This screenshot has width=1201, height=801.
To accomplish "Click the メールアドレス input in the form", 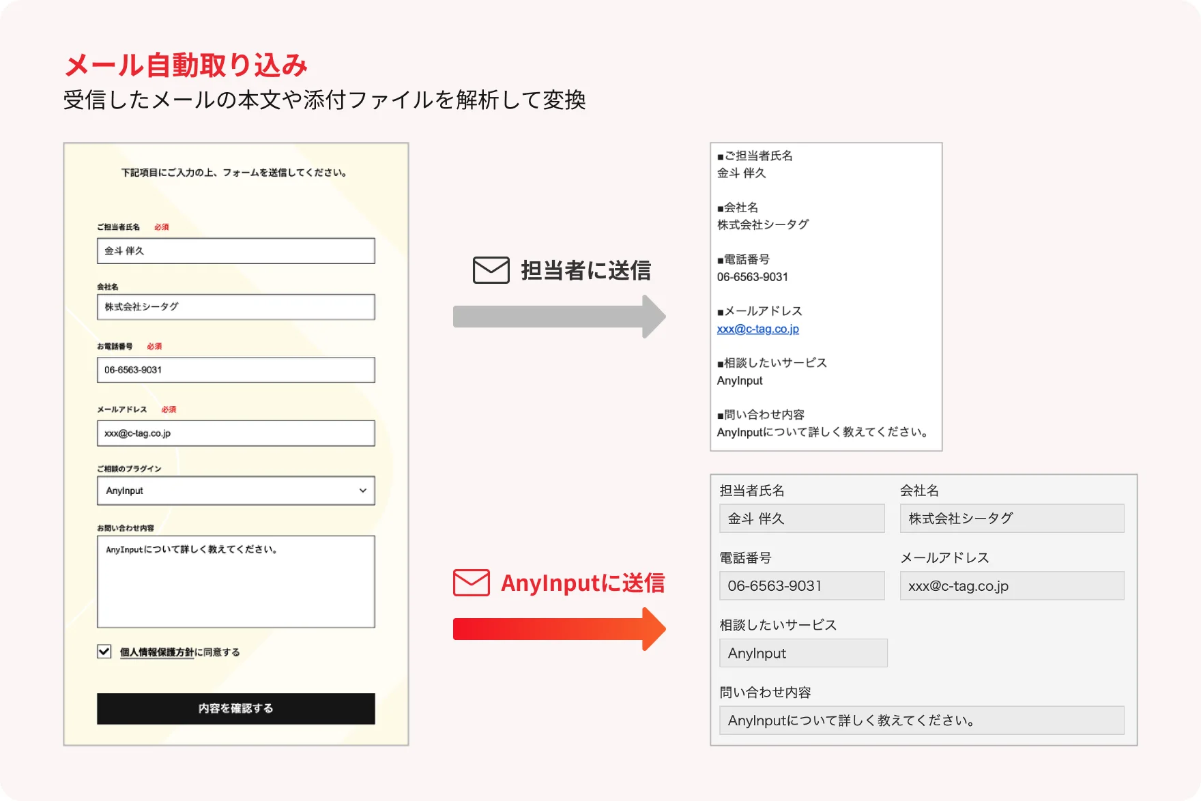I will [x=236, y=433].
